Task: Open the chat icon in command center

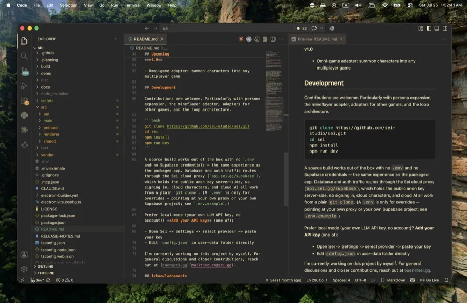Action: click(x=314, y=29)
